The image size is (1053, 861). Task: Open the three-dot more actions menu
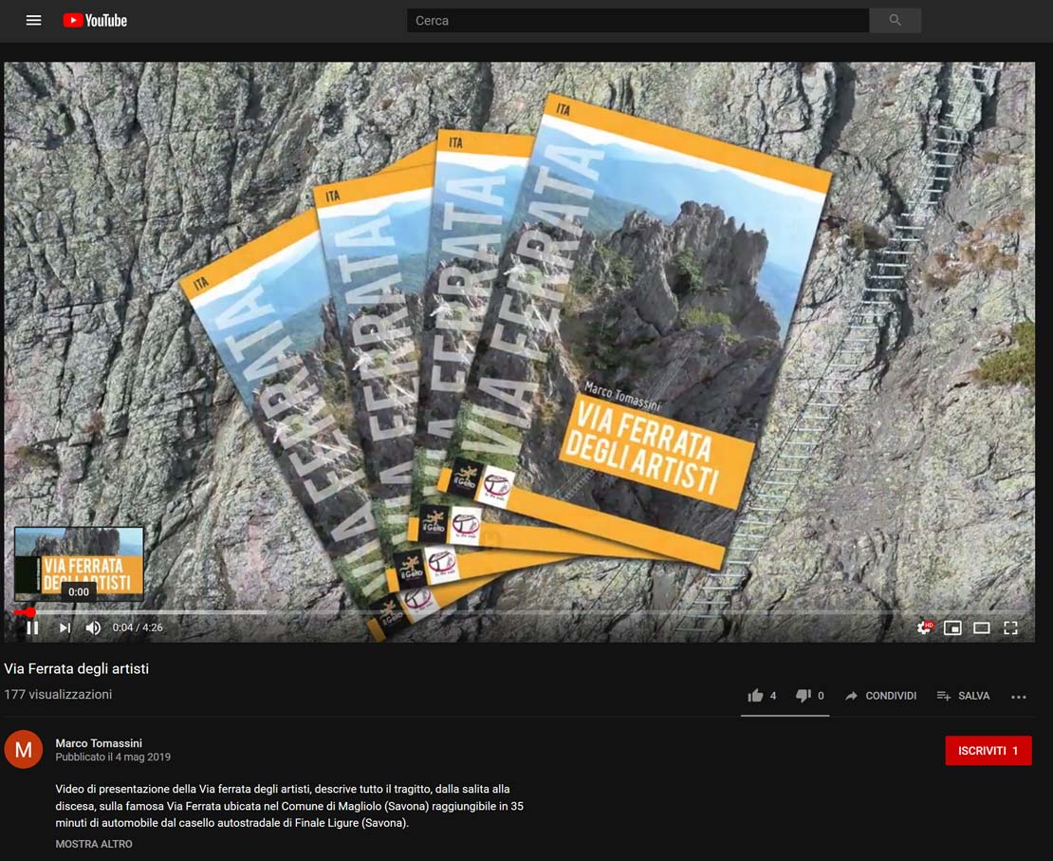pyautogui.click(x=1019, y=697)
